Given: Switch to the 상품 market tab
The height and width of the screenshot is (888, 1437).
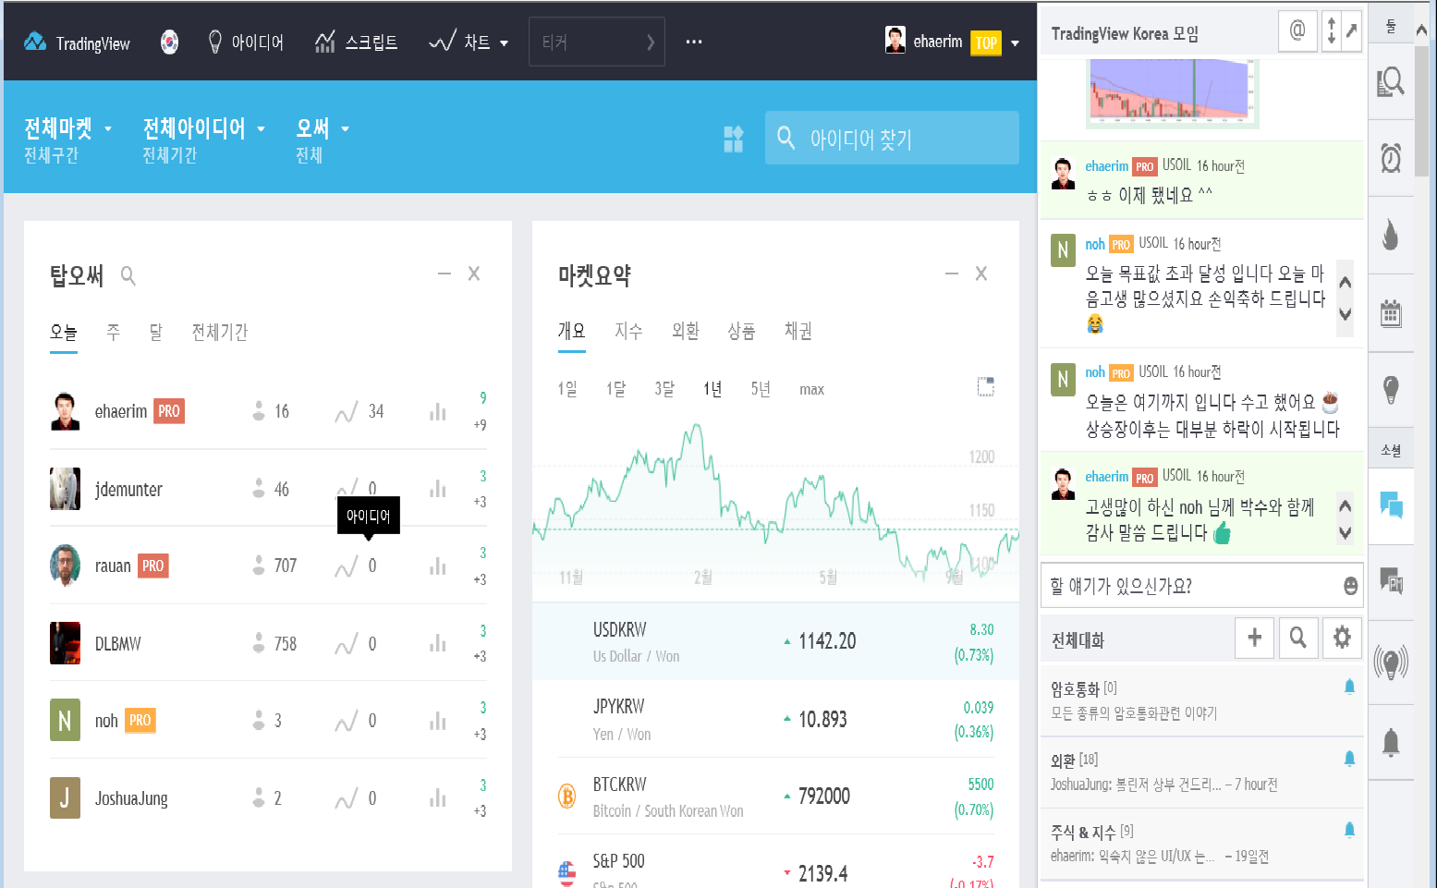Looking at the screenshot, I should pos(741,331).
